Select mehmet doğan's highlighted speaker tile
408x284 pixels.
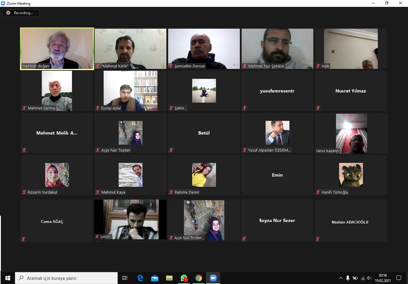(57, 49)
